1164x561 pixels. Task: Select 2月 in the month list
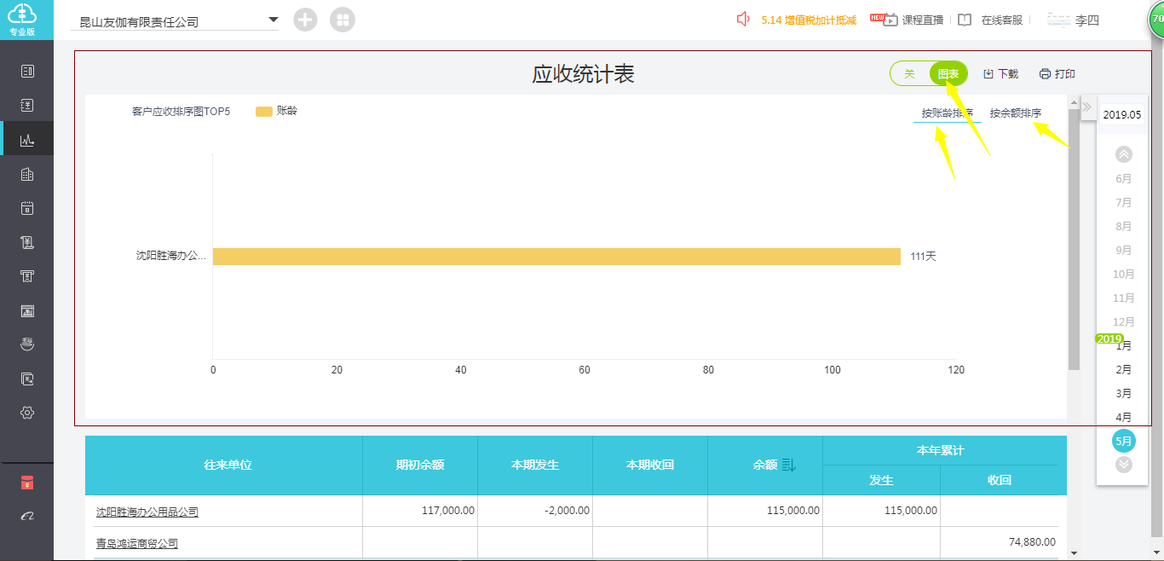point(1124,369)
